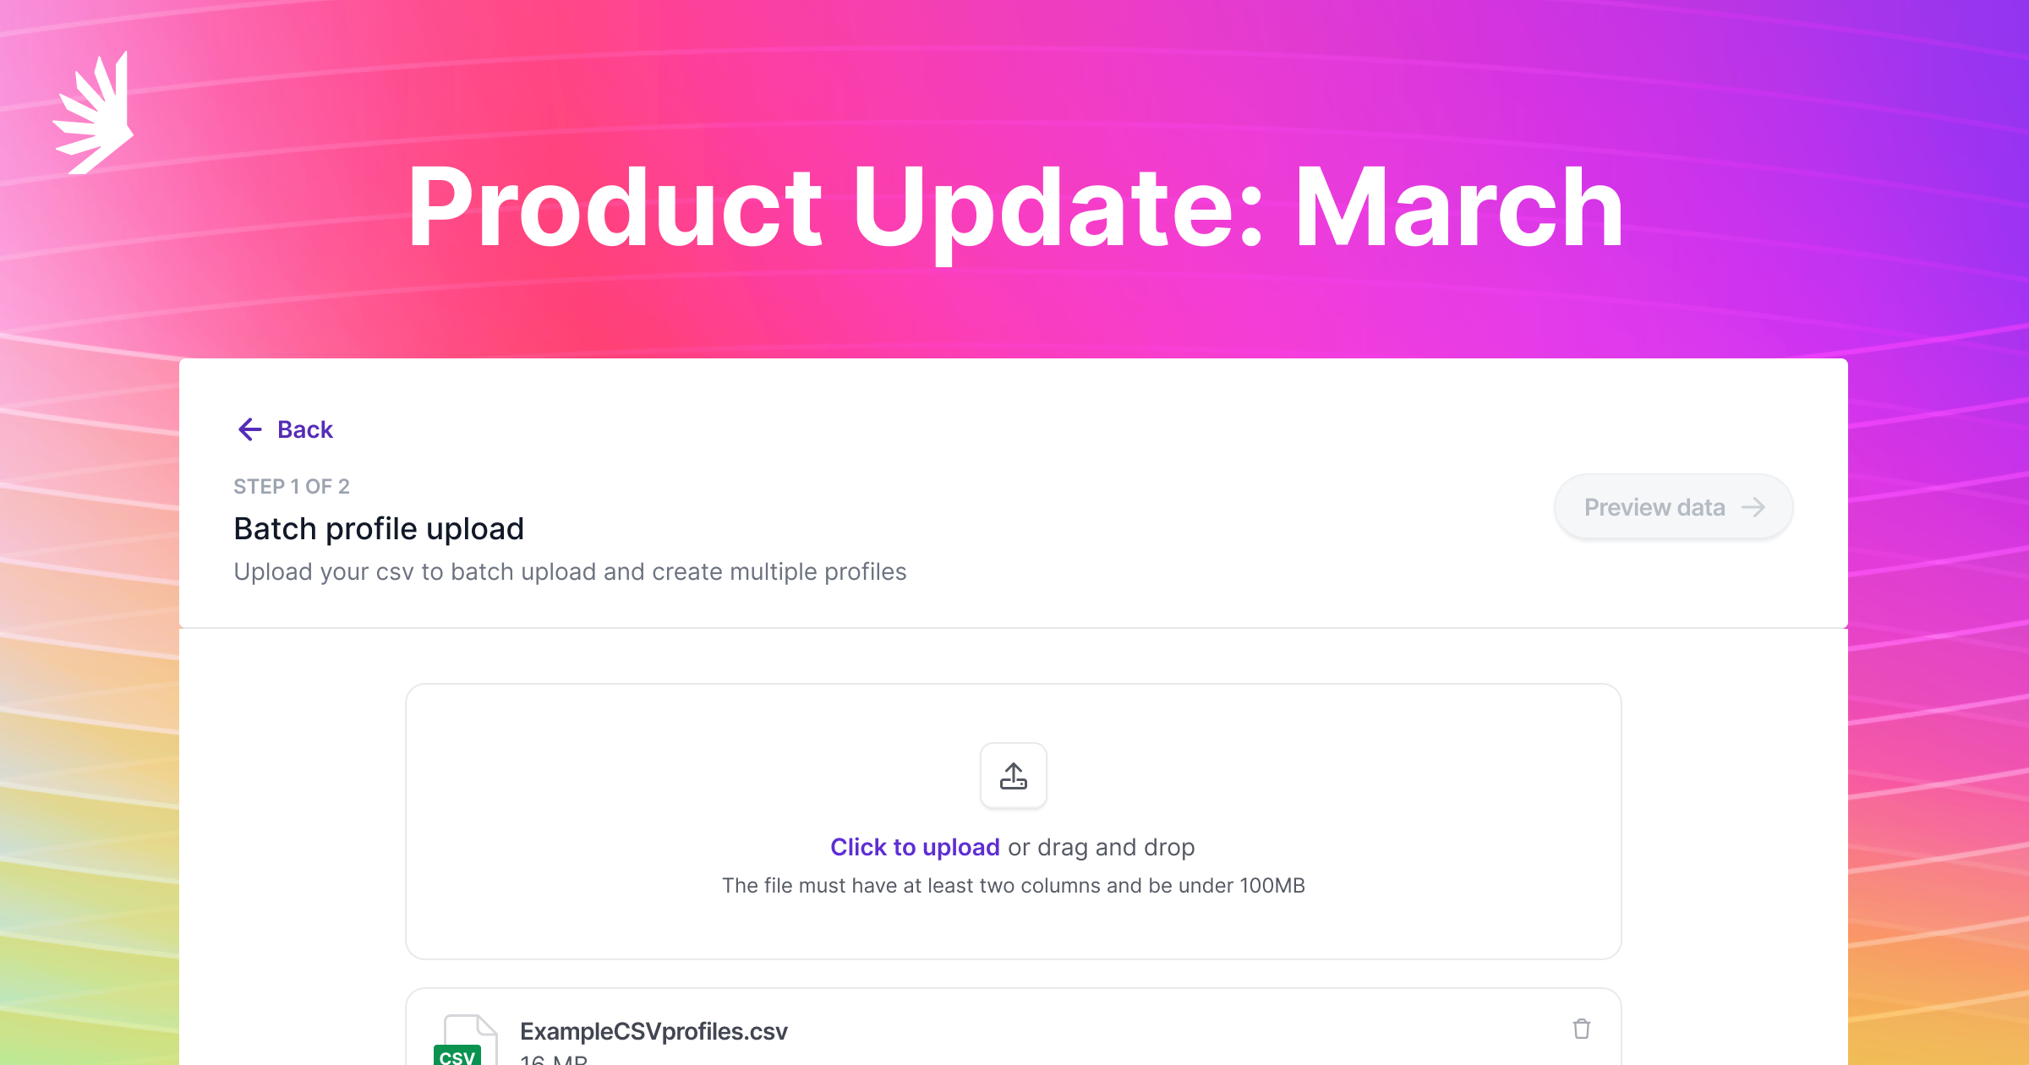Click the upload tray icon
2029x1065 pixels.
pos(1013,776)
